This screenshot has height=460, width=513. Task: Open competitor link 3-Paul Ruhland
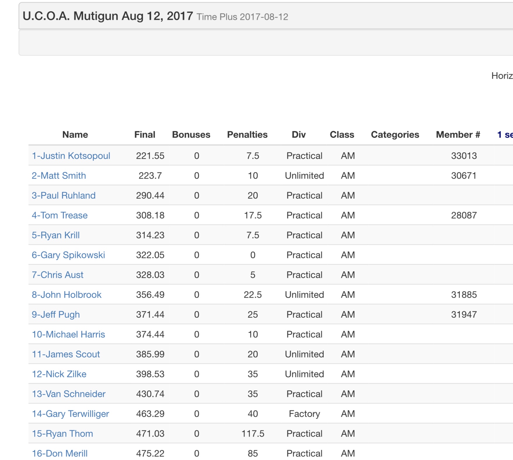coord(64,195)
